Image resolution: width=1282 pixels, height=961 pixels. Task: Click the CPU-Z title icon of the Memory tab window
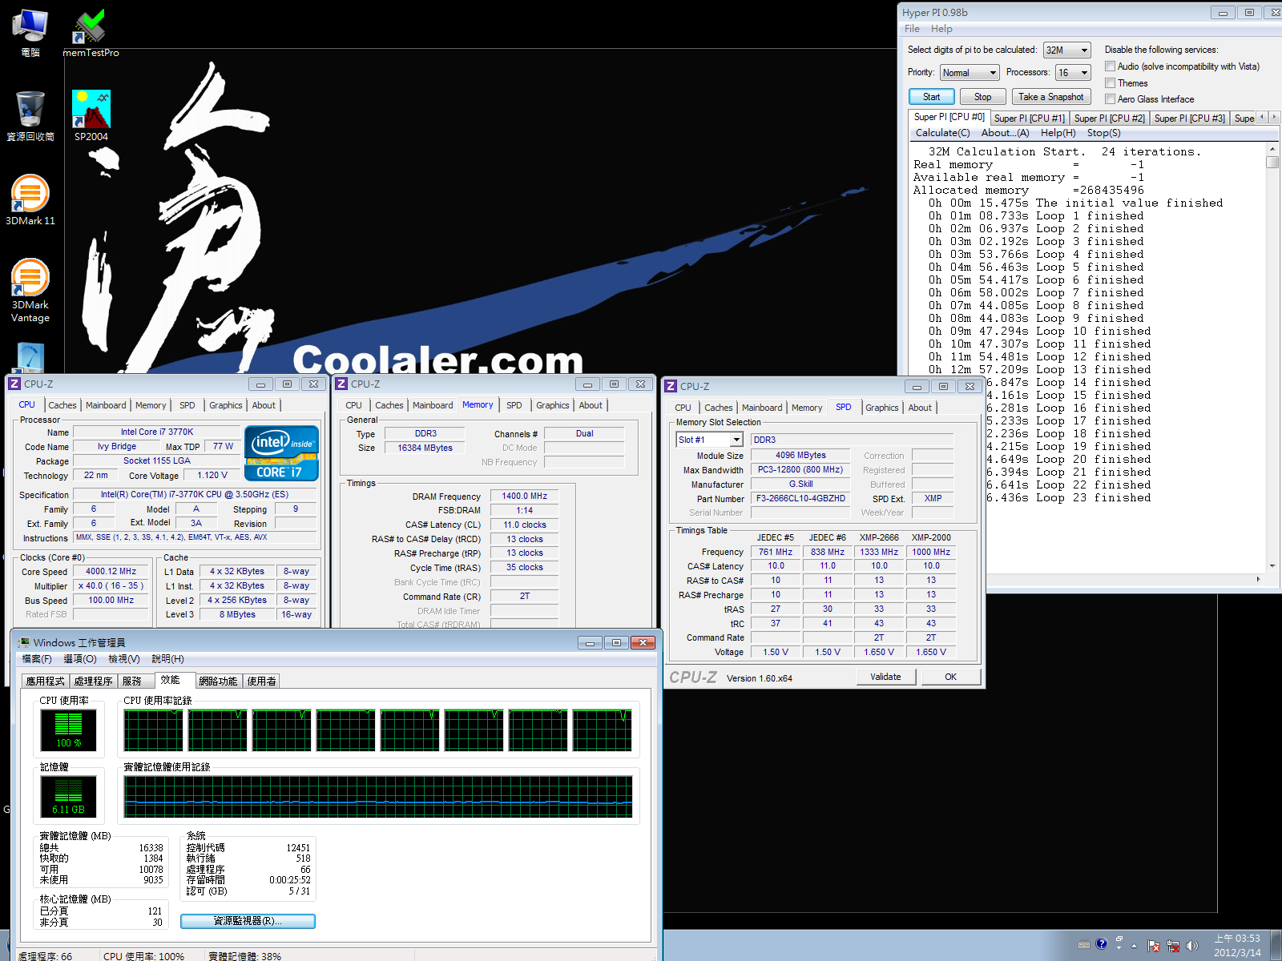click(x=341, y=384)
